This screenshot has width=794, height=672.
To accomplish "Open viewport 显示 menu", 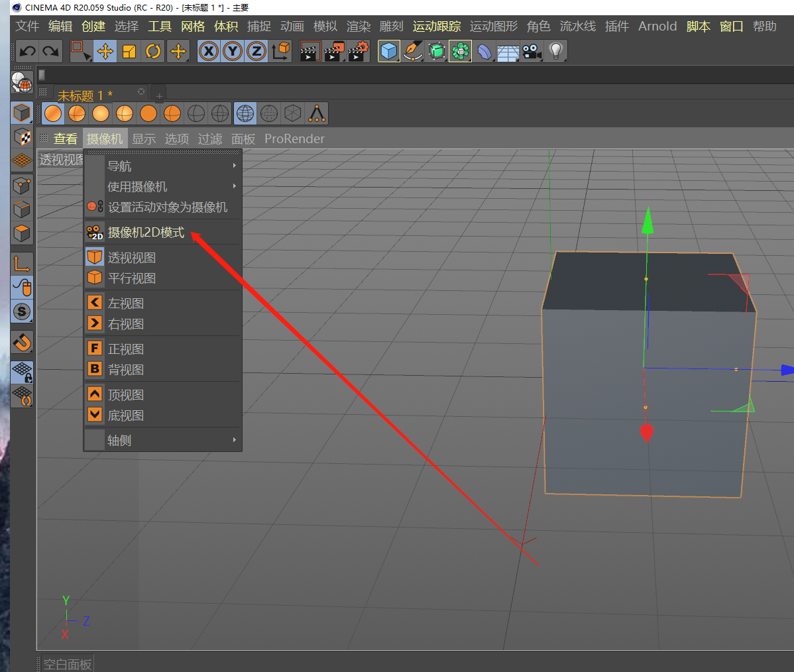I will click(x=144, y=139).
